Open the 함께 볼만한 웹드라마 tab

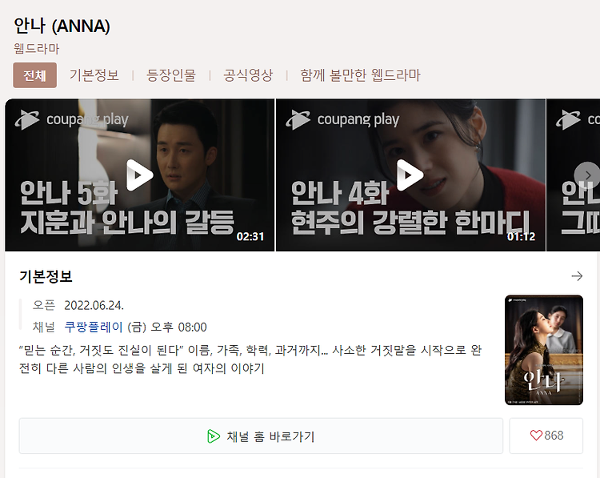click(x=360, y=75)
